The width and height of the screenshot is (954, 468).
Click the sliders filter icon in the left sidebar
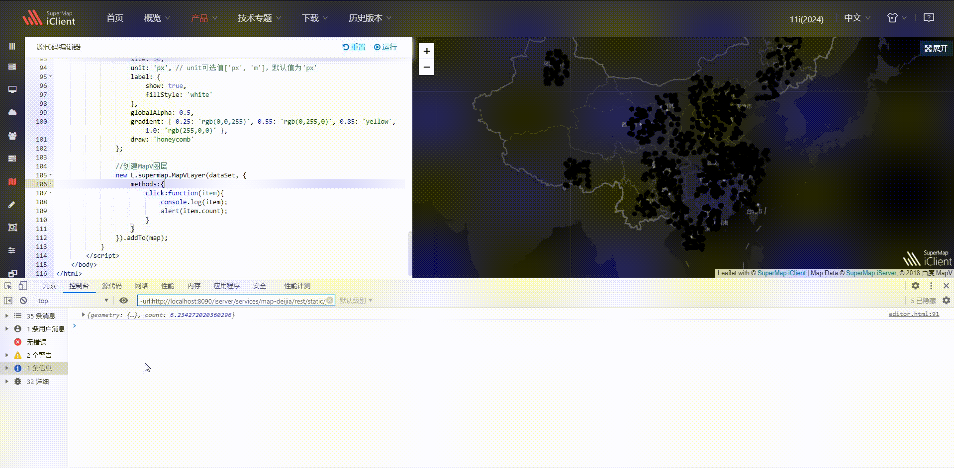coord(12,250)
